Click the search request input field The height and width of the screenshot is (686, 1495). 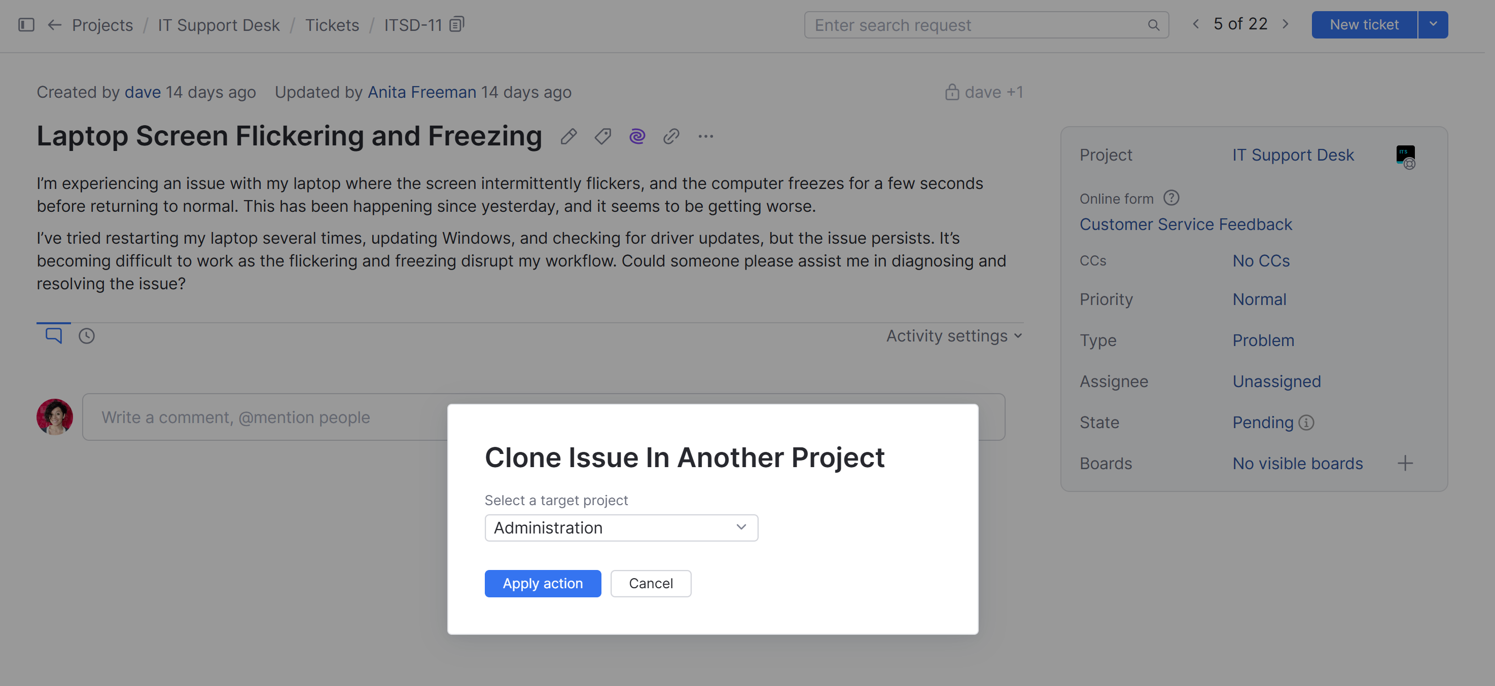[975, 25]
